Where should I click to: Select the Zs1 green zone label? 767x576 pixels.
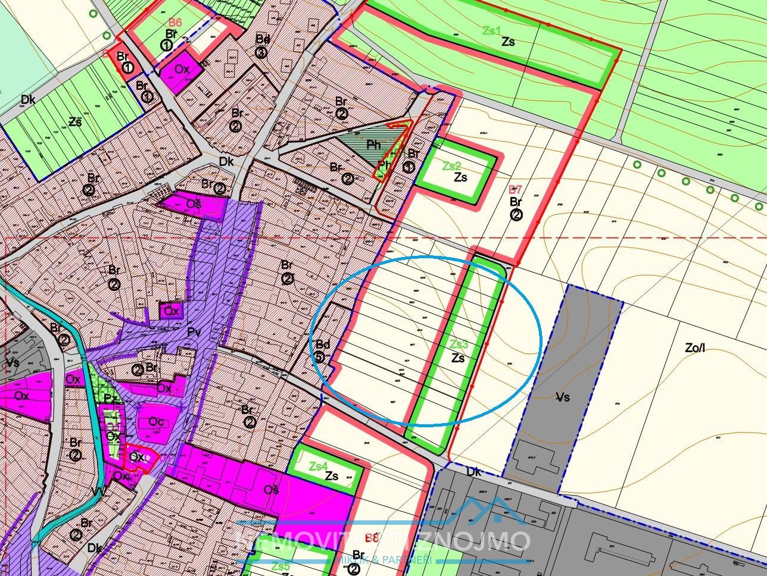tap(492, 31)
